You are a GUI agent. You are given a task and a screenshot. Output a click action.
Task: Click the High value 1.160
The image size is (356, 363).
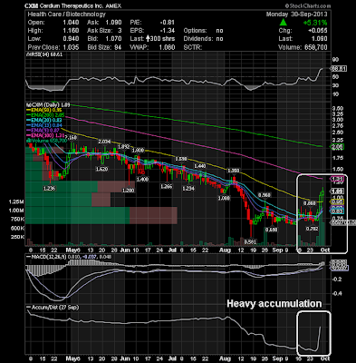pyautogui.click(x=71, y=31)
